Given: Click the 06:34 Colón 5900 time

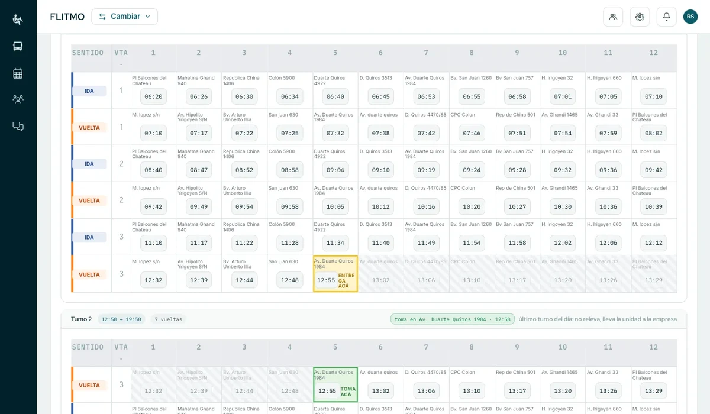Looking at the screenshot, I should point(289,96).
